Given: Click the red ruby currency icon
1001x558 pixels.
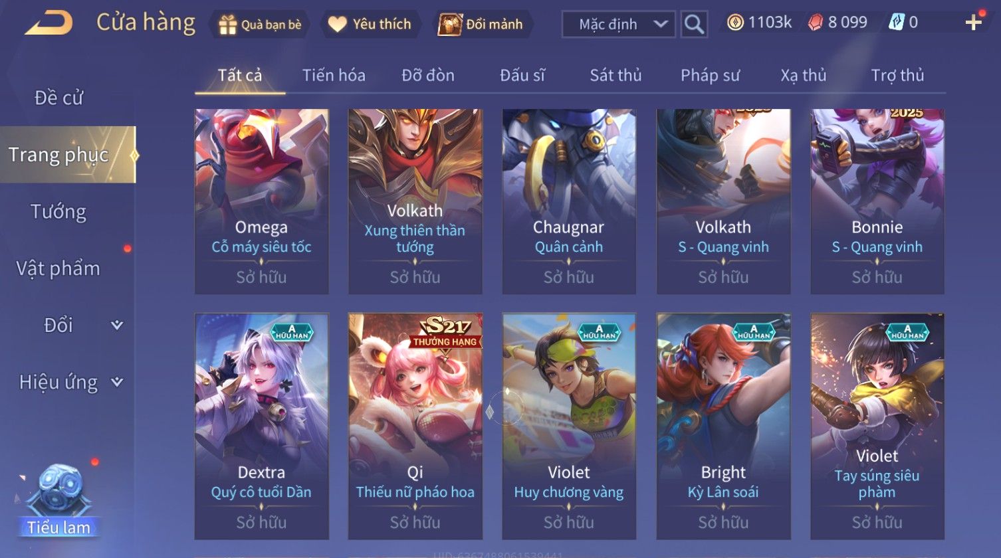Looking at the screenshot, I should (816, 23).
